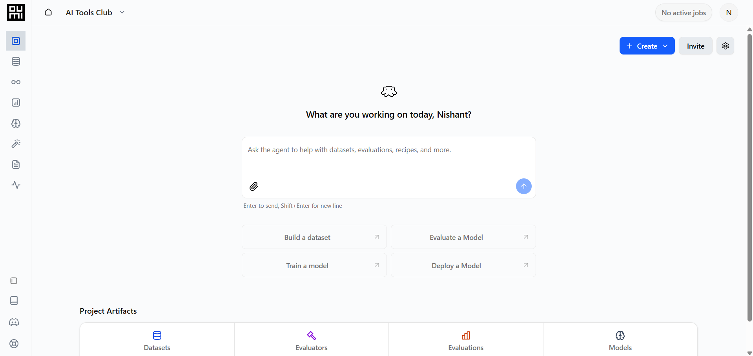Select the bar-chart Evaluations icon in the sidebar
This screenshot has width=753, height=356.
[16, 102]
